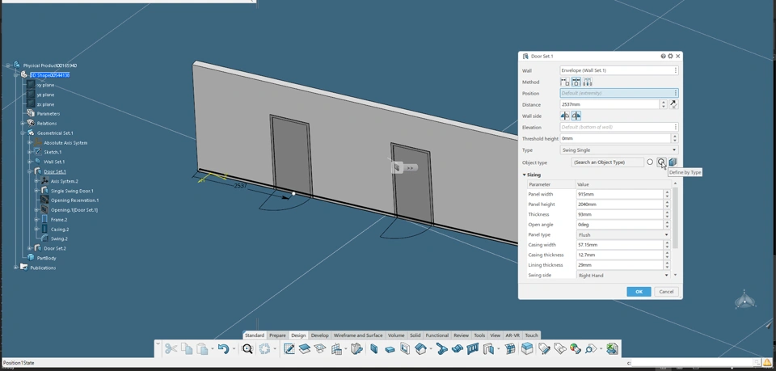Click the Distance field showing 2537mm
The height and width of the screenshot is (371, 776).
[611, 104]
